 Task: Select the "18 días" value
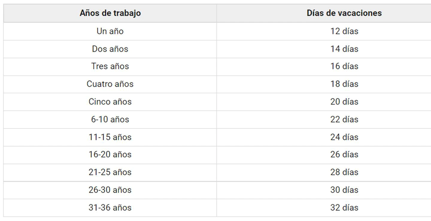344,84
